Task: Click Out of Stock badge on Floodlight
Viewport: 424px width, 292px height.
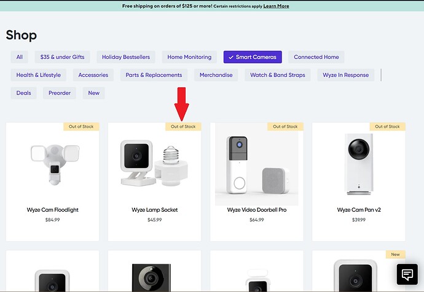Action: [x=81, y=126]
